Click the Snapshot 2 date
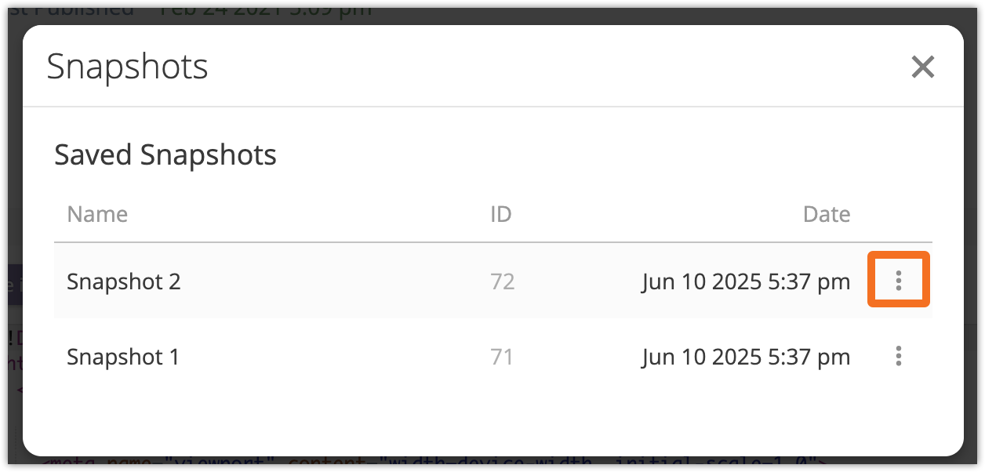This screenshot has height=472, width=985. coord(745,281)
